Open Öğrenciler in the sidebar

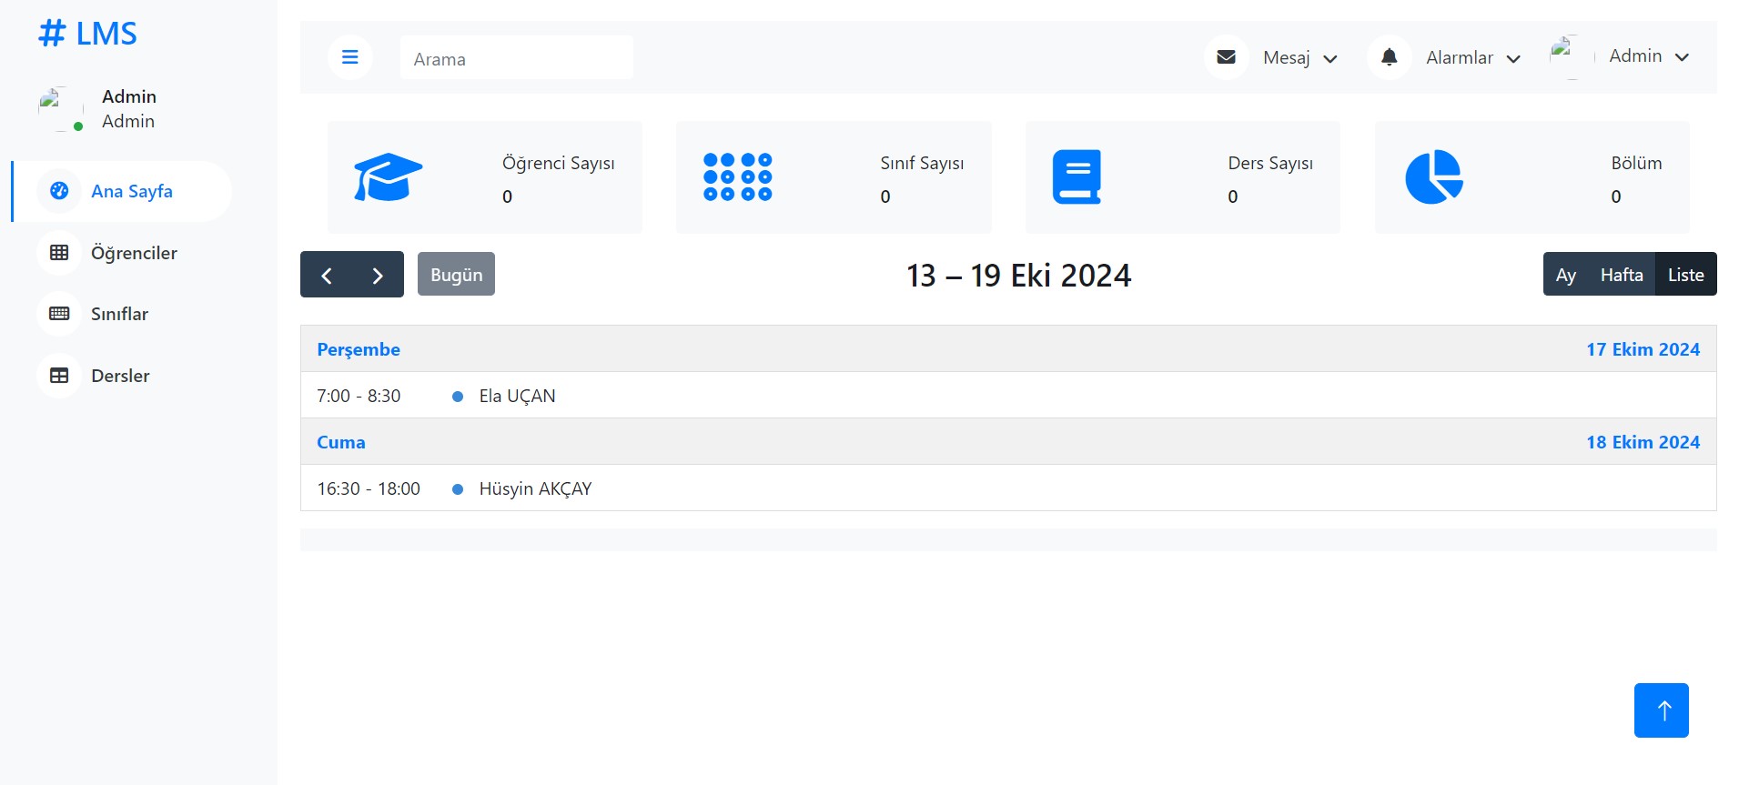pos(134,253)
